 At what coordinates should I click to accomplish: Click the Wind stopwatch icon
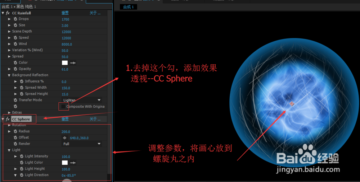[15, 44]
